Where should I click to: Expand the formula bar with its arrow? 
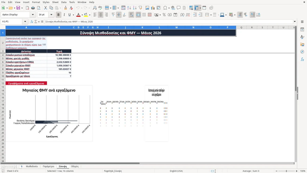295,22
